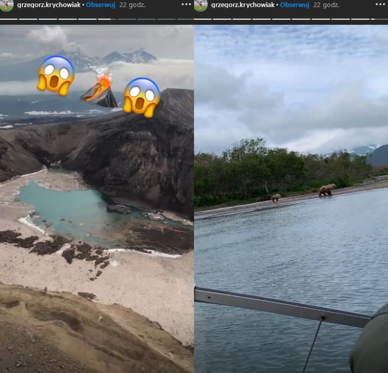This screenshot has width=388, height=373.
Task: Click the segmented progress bar above the bears story
Action: point(291,19)
